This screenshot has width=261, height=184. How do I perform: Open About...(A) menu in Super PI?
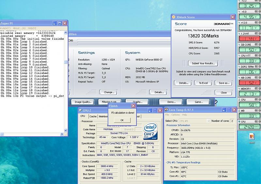[19, 28]
